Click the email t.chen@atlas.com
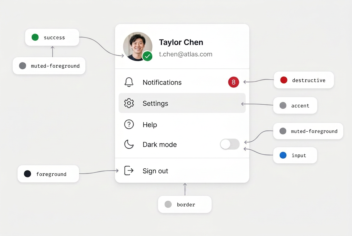The width and height of the screenshot is (352, 236). [x=185, y=54]
